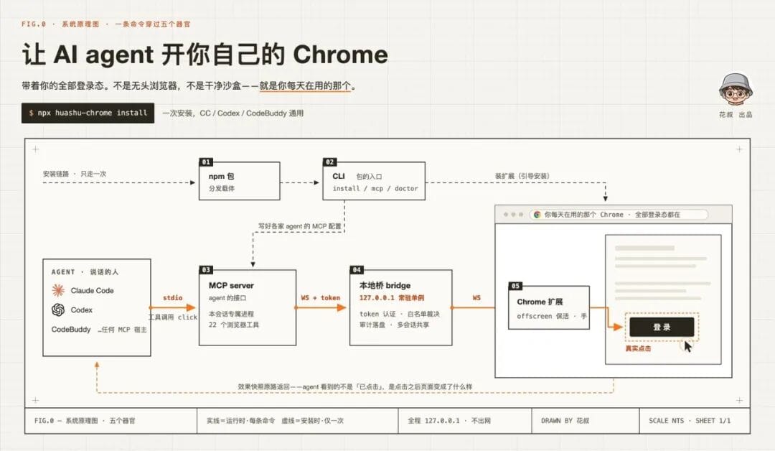Click underlined '就是你每天在用的那个' text
775x451 pixels.
[305, 86]
